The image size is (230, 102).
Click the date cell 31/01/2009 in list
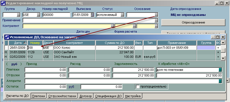[x=18, y=52]
